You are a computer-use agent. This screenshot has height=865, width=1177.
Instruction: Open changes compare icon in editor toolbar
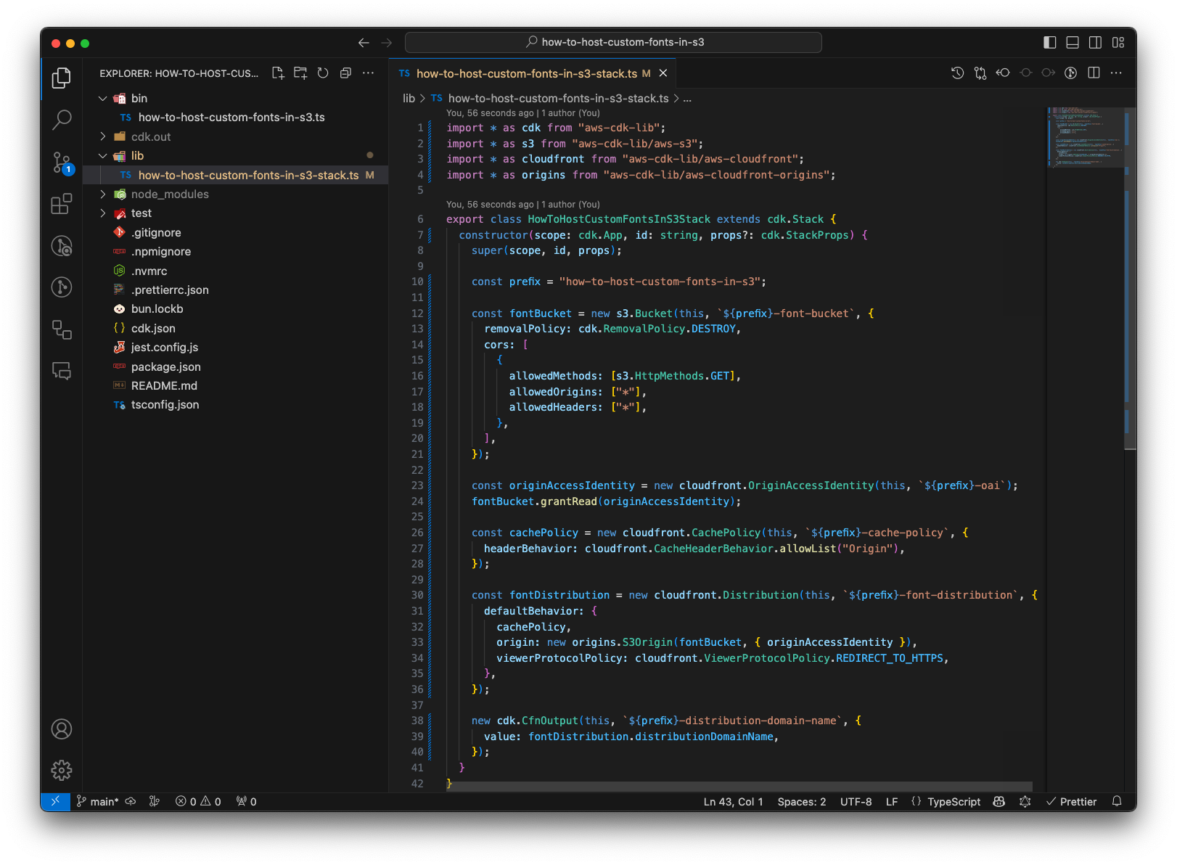980,73
